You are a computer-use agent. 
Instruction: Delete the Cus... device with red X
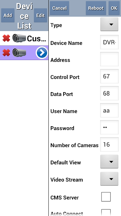[x=6, y=38]
